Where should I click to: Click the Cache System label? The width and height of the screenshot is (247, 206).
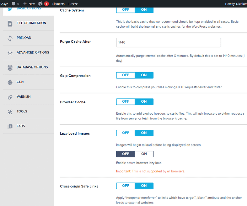tap(72, 10)
